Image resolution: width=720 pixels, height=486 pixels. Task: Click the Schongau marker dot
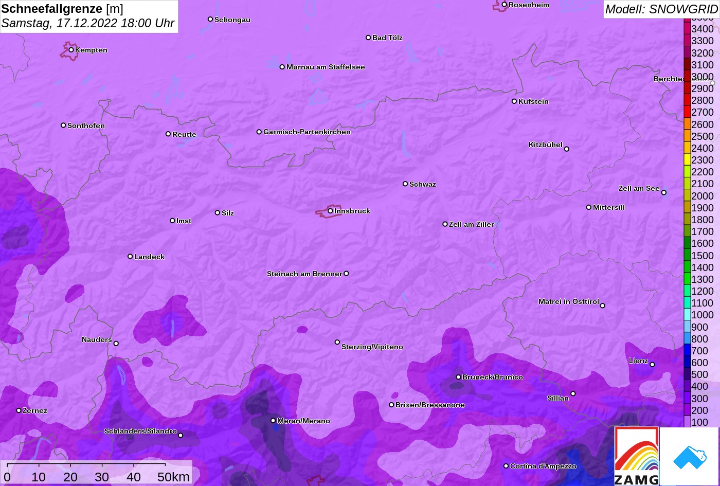210,19
